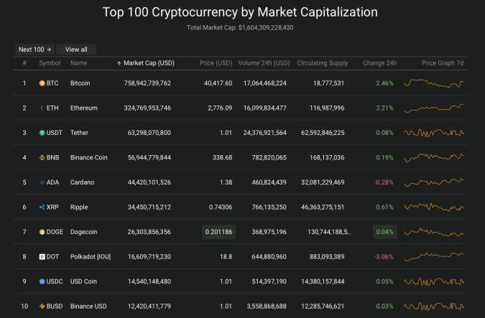Click USD Coin market cap 14,540,148,480
485x318 pixels.
click(149, 281)
